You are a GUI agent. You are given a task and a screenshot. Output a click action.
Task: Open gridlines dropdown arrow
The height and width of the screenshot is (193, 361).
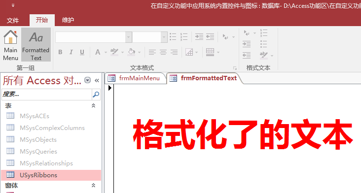coord(196,52)
